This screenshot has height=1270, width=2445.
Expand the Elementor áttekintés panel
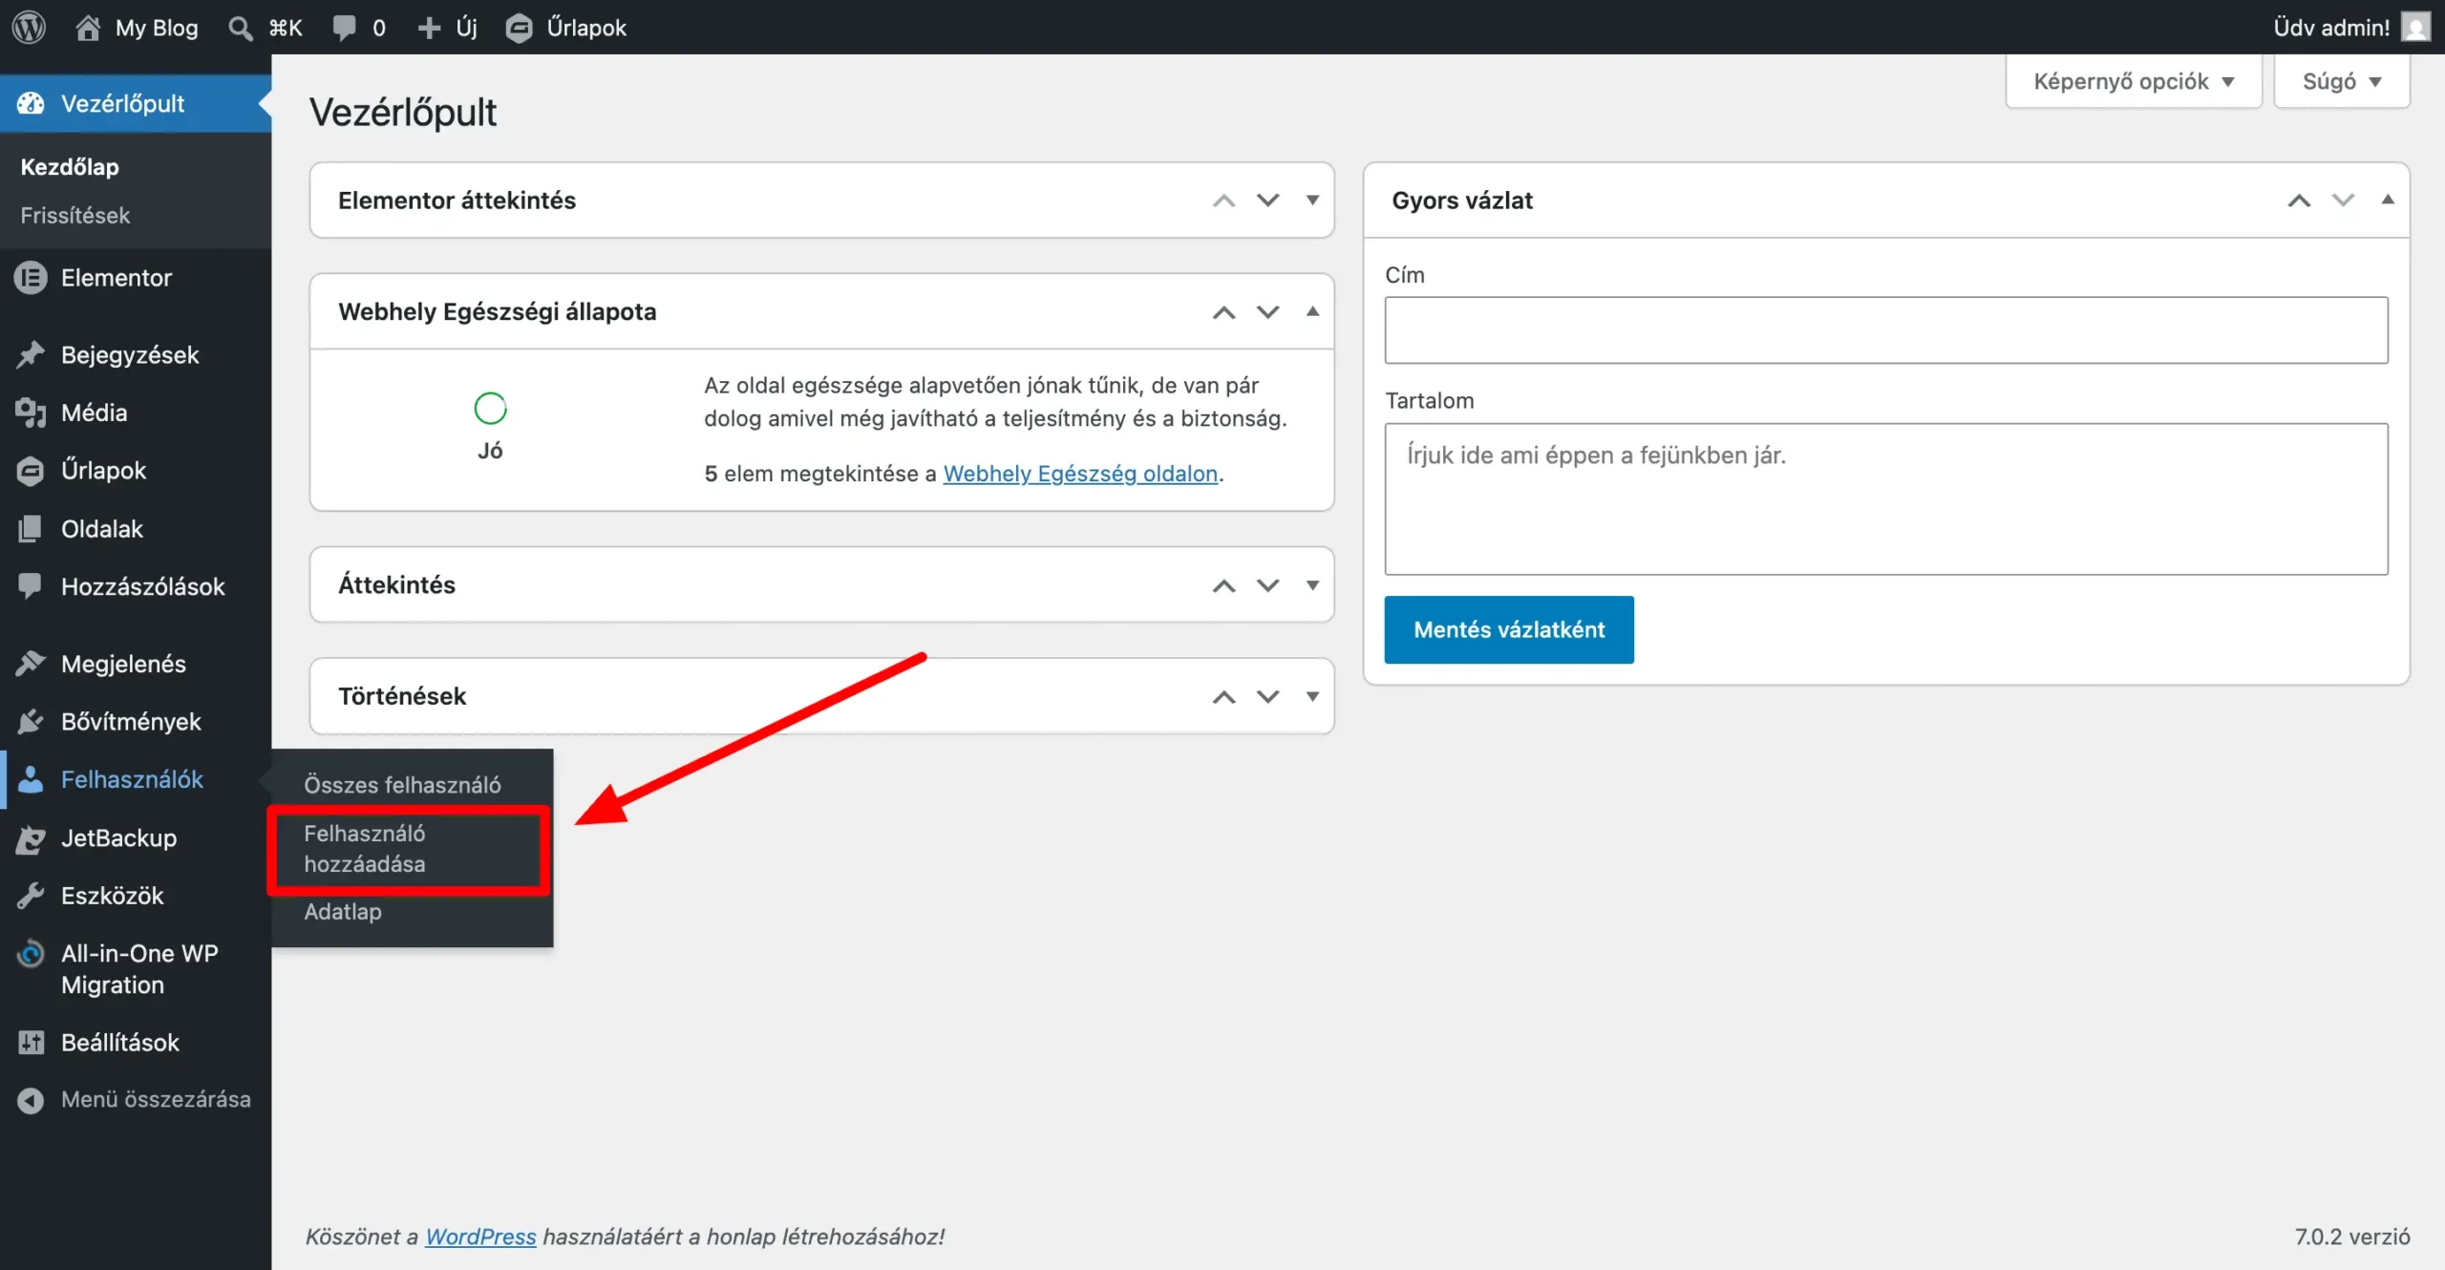coord(1313,201)
